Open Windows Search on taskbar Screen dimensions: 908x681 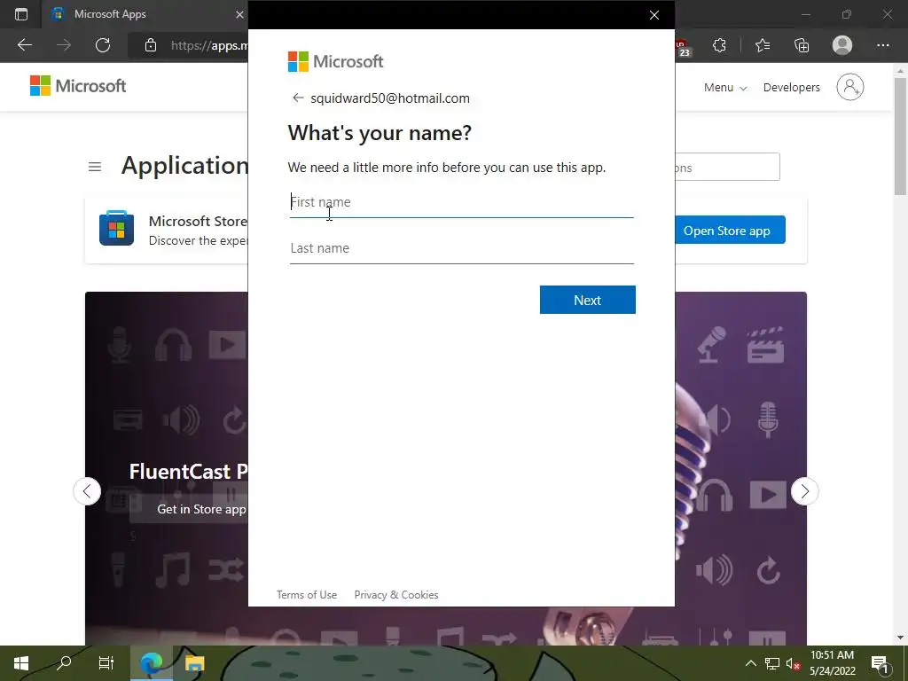pyautogui.click(x=64, y=663)
